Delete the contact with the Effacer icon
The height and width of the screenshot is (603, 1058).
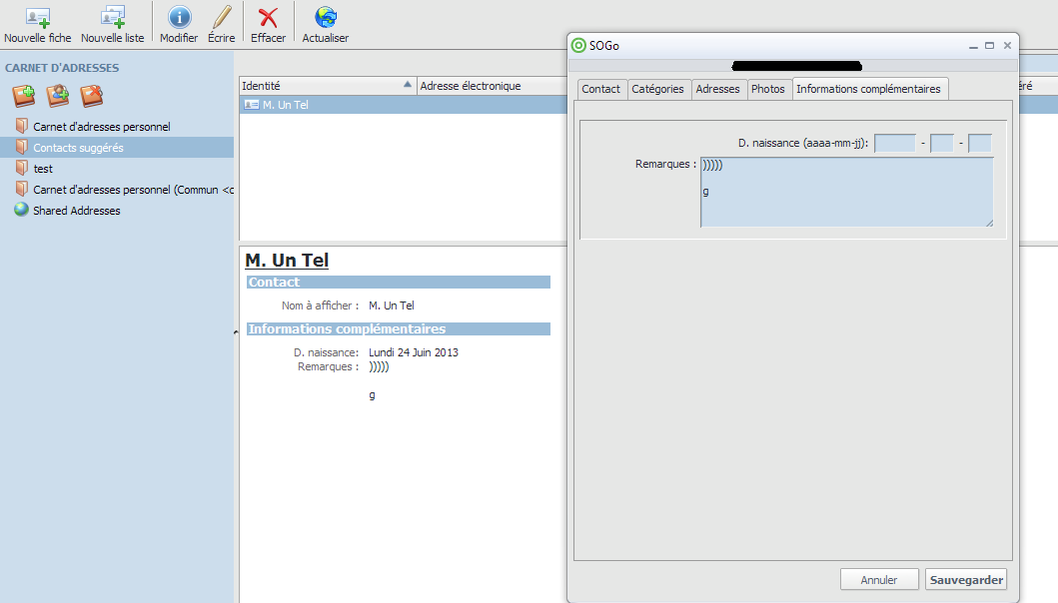268,18
